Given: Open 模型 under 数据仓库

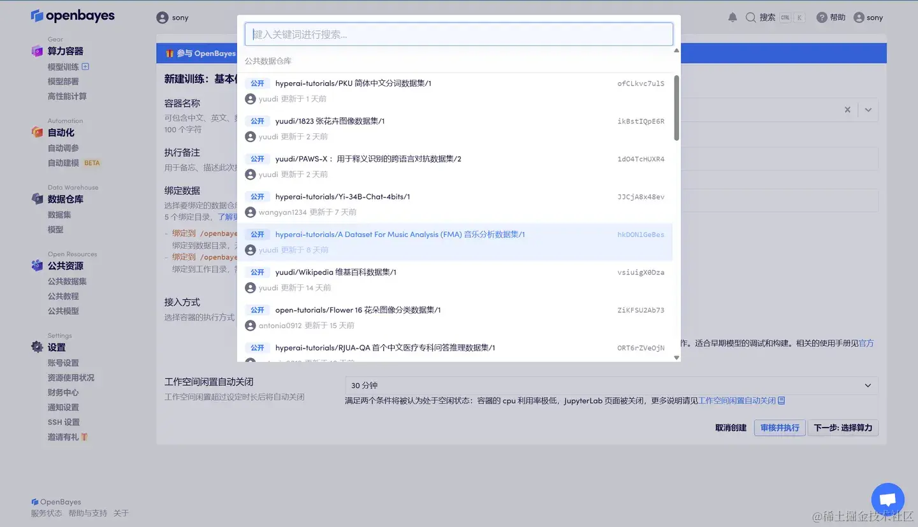Looking at the screenshot, I should coord(55,229).
